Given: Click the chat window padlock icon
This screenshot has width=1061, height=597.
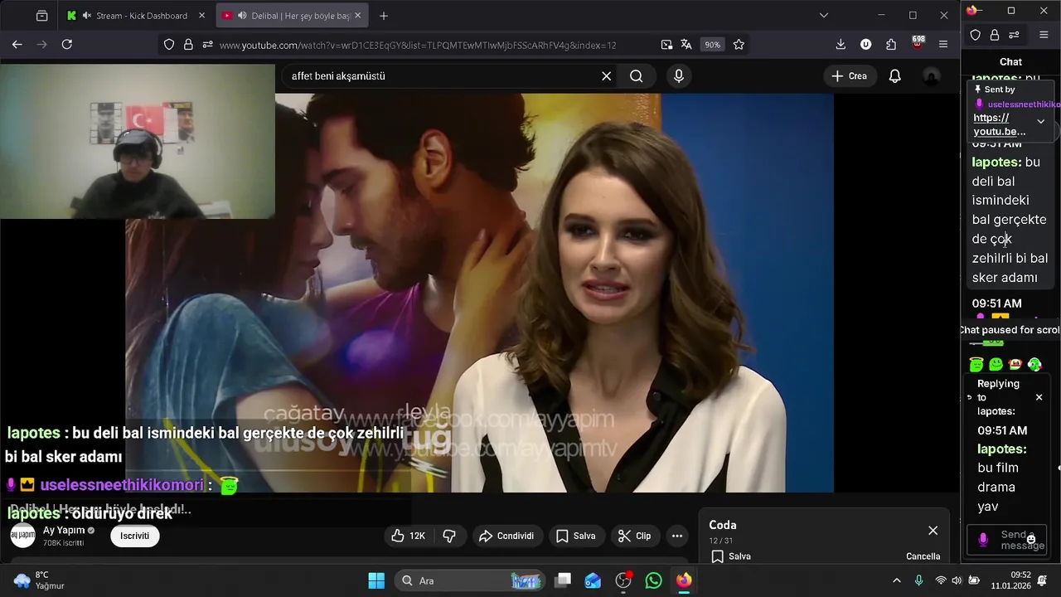Looking at the screenshot, I should coord(995,35).
